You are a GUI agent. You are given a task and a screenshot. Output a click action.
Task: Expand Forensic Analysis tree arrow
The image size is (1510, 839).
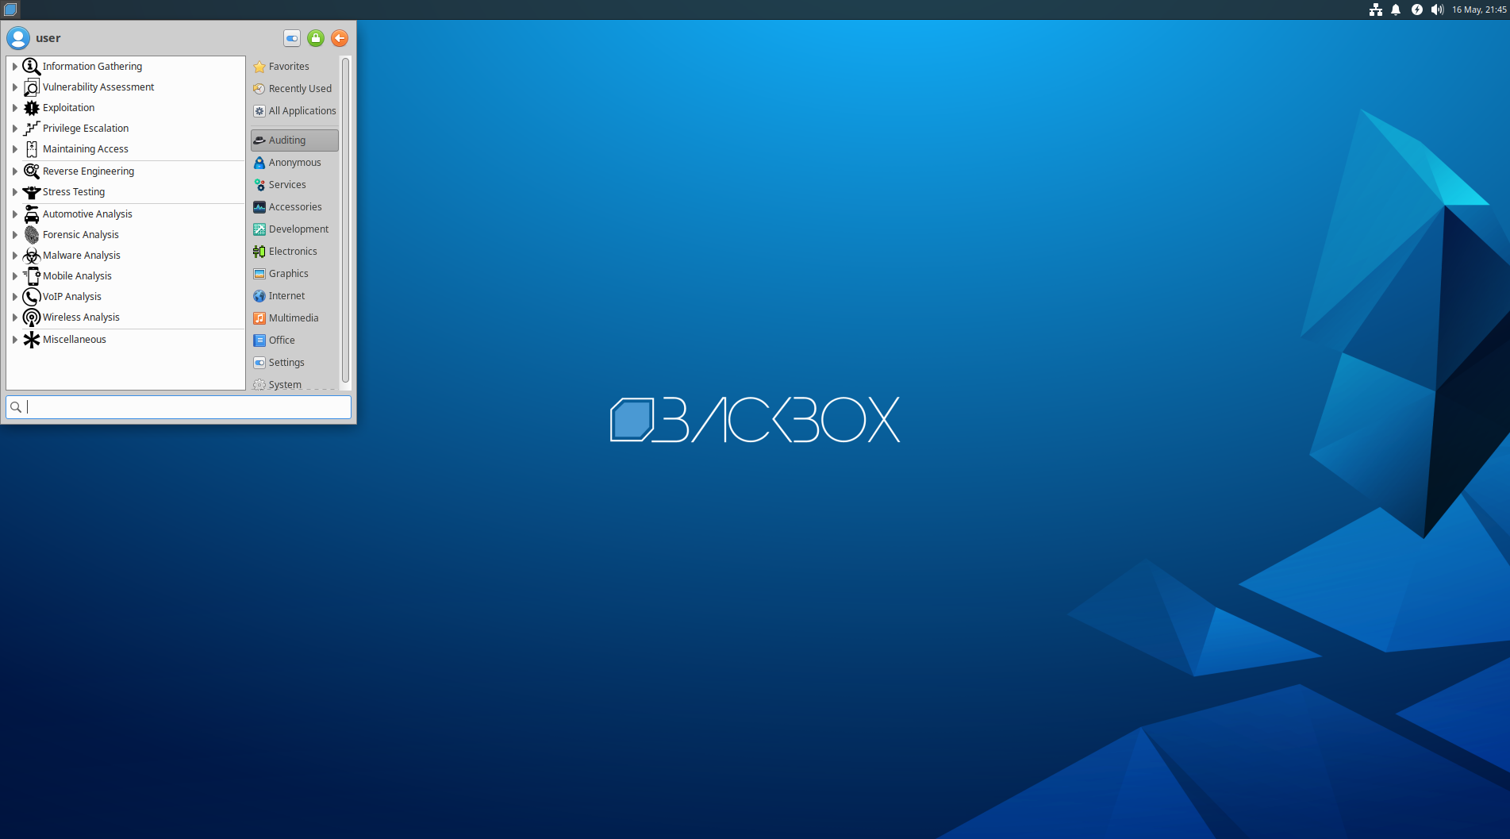pos(14,235)
